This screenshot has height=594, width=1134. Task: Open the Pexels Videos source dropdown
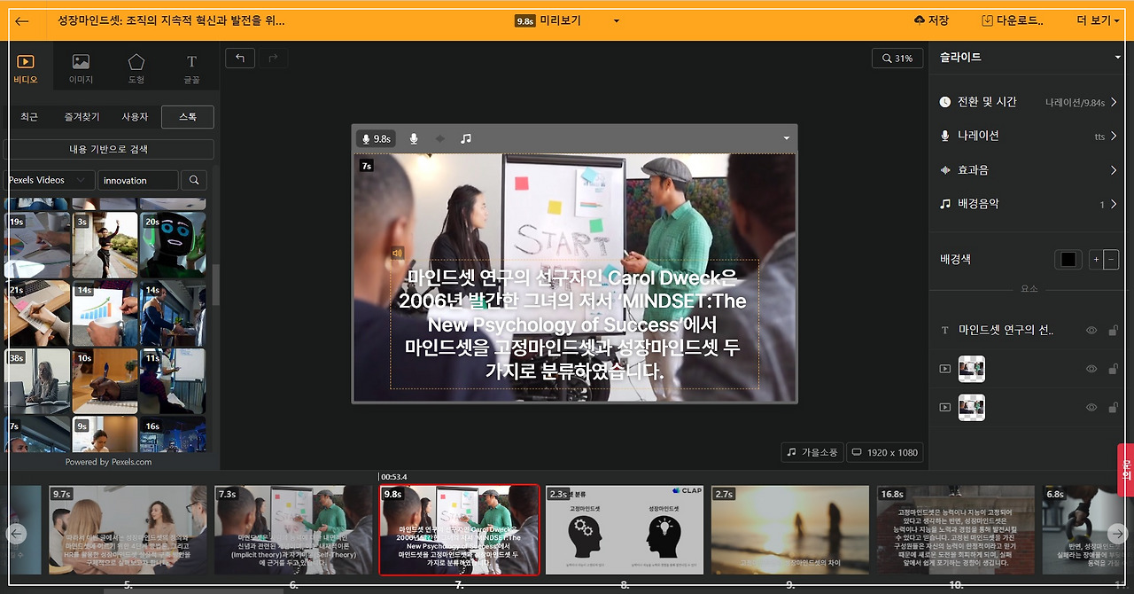(49, 180)
